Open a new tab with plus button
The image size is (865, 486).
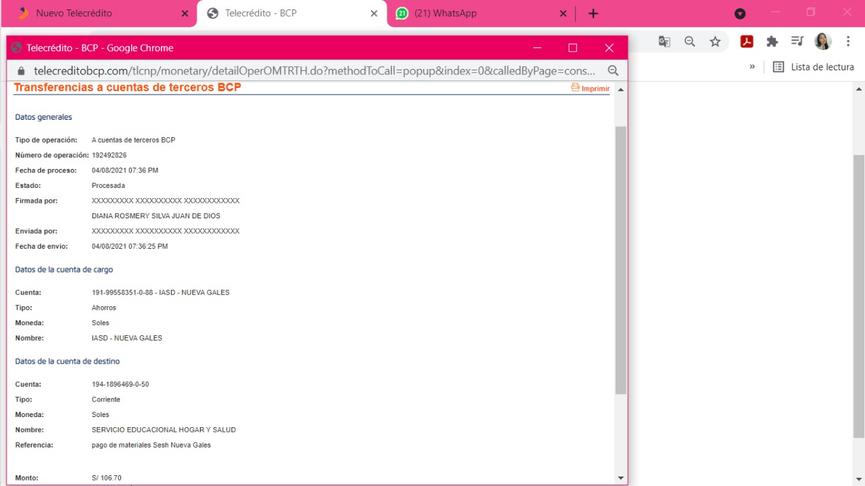pyautogui.click(x=593, y=14)
